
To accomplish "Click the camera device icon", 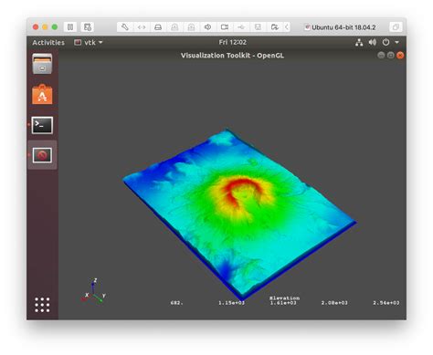I will tap(225, 27).
